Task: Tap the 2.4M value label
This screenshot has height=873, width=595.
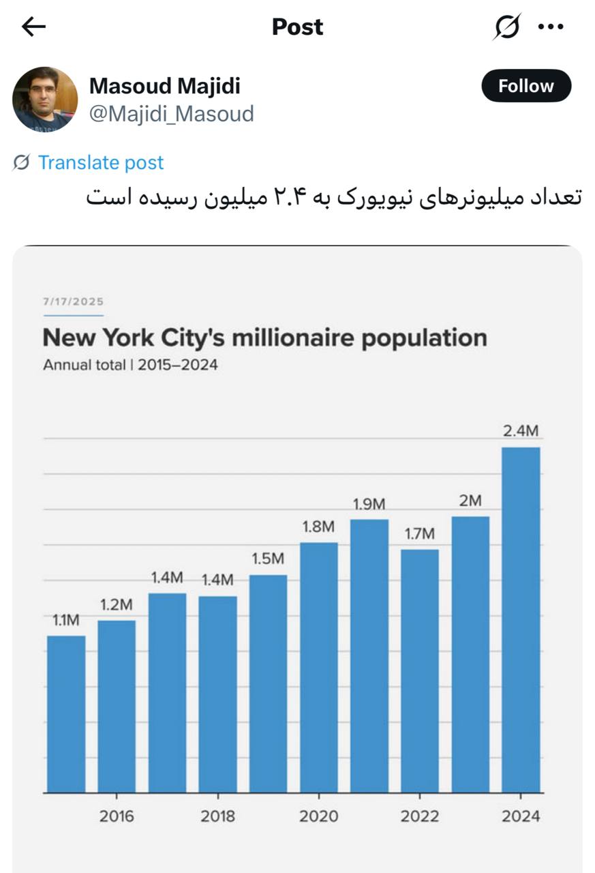Action: 521,431
